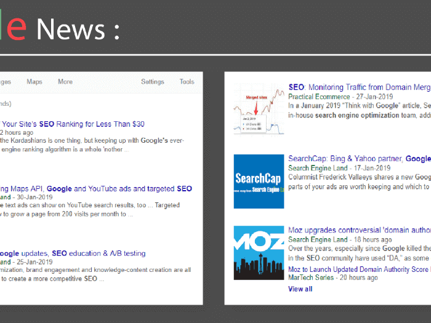The width and height of the screenshot is (431, 323).
Task: Open the search Tools option
Action: coord(187,82)
